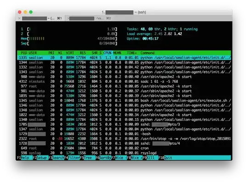Select process row PID 1343 sealion
The image size is (248, 183).
[x=124, y=72]
